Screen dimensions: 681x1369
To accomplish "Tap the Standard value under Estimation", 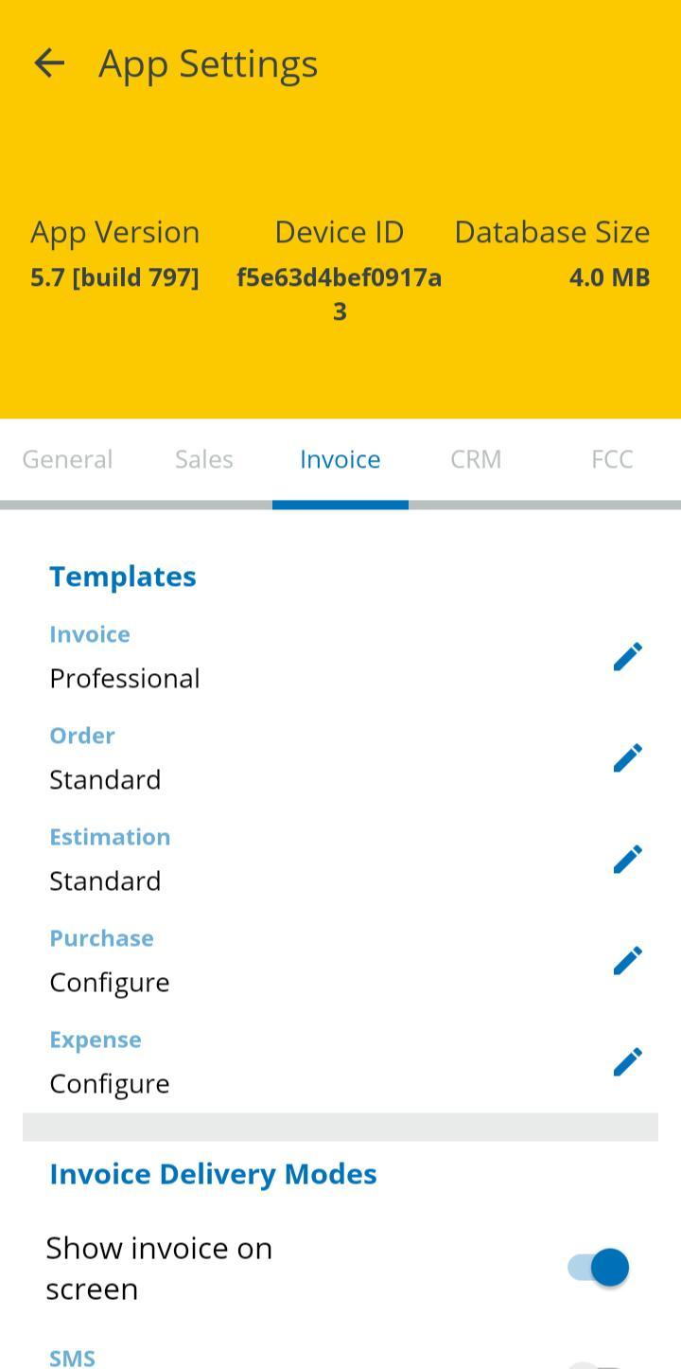I will tap(105, 881).
